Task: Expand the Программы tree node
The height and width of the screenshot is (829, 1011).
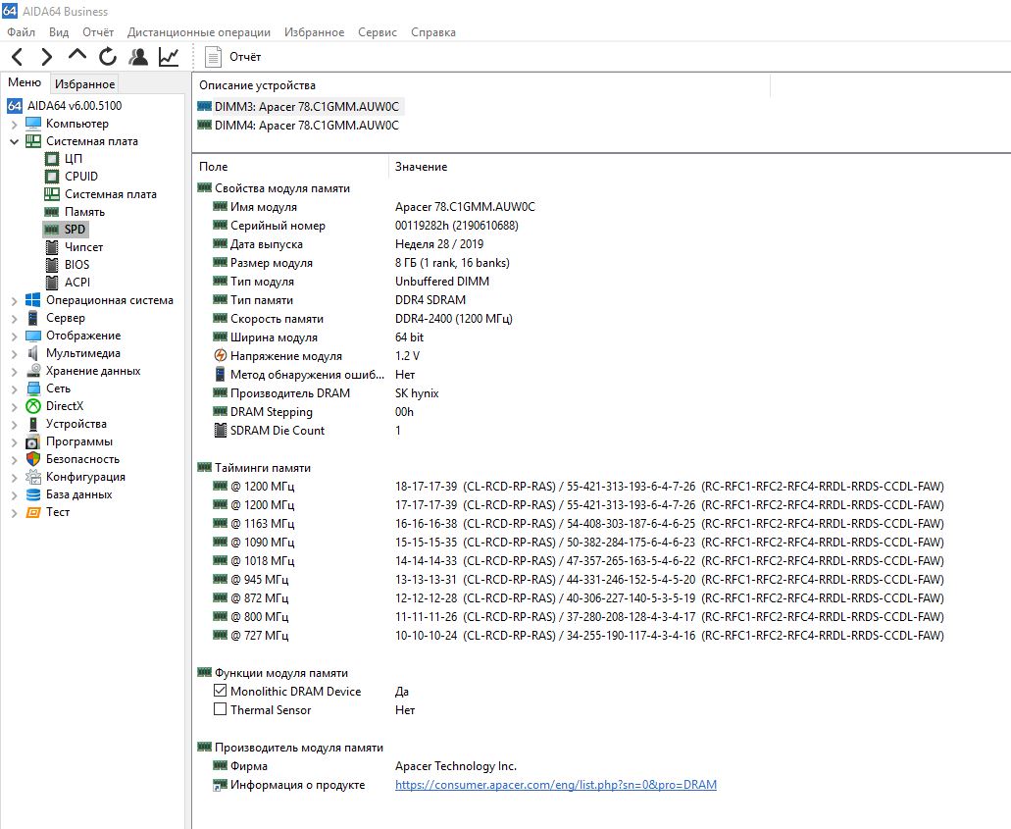Action: click(x=14, y=441)
